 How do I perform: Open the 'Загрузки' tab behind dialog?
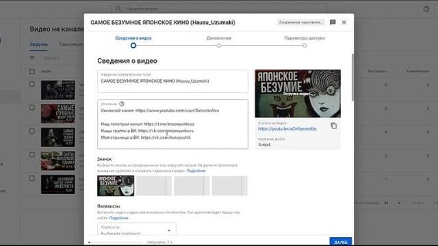point(38,44)
